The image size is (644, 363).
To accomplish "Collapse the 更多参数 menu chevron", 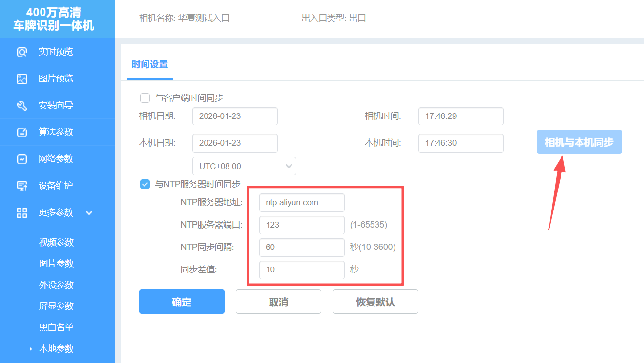I will (x=89, y=212).
